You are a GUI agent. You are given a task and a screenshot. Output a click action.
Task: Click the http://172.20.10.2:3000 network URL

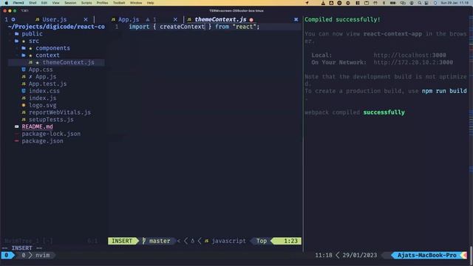(413, 62)
